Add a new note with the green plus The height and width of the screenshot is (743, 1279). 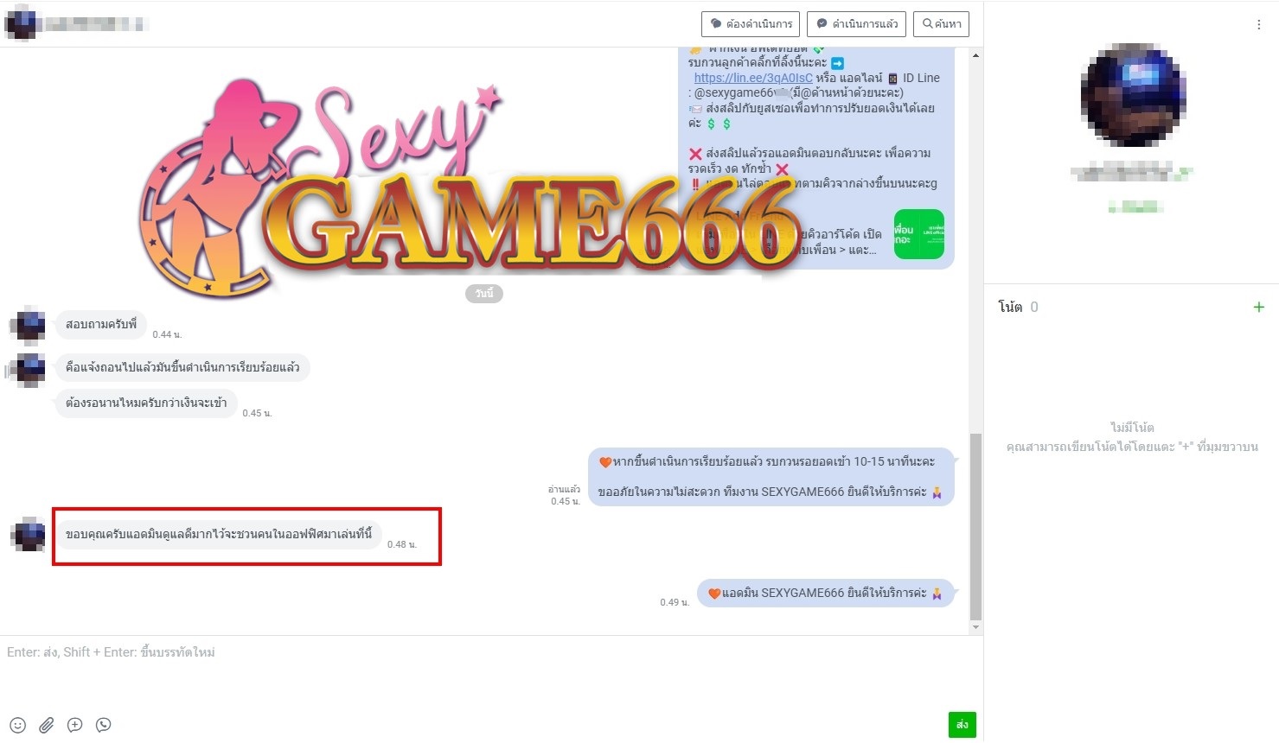pos(1258,307)
